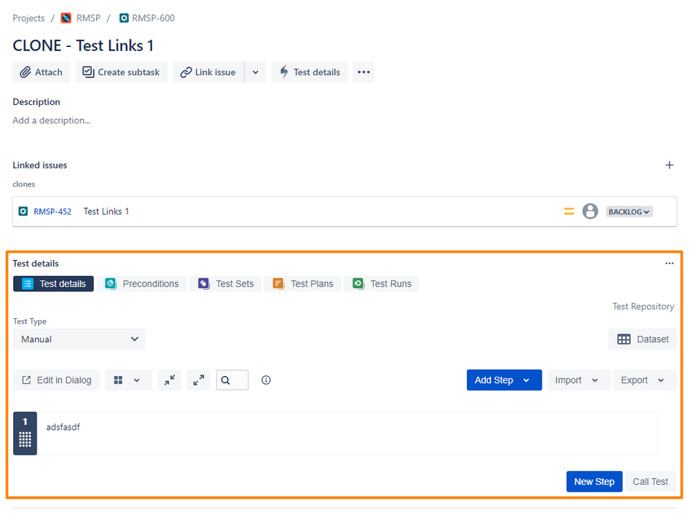The height and width of the screenshot is (516, 690).
Task: Click the RMSP-600 issue type icon
Action: tap(124, 18)
